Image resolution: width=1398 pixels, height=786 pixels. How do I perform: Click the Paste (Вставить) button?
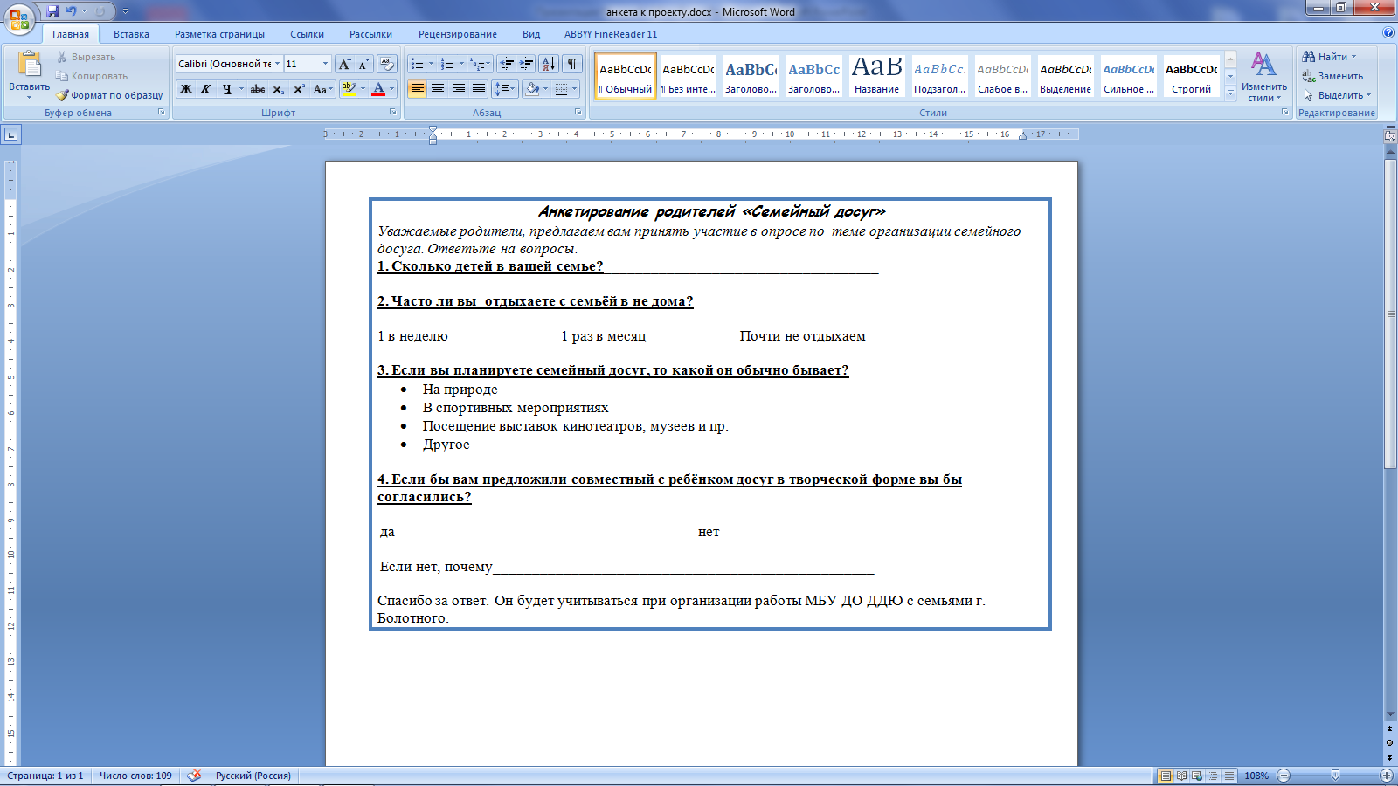[x=30, y=73]
